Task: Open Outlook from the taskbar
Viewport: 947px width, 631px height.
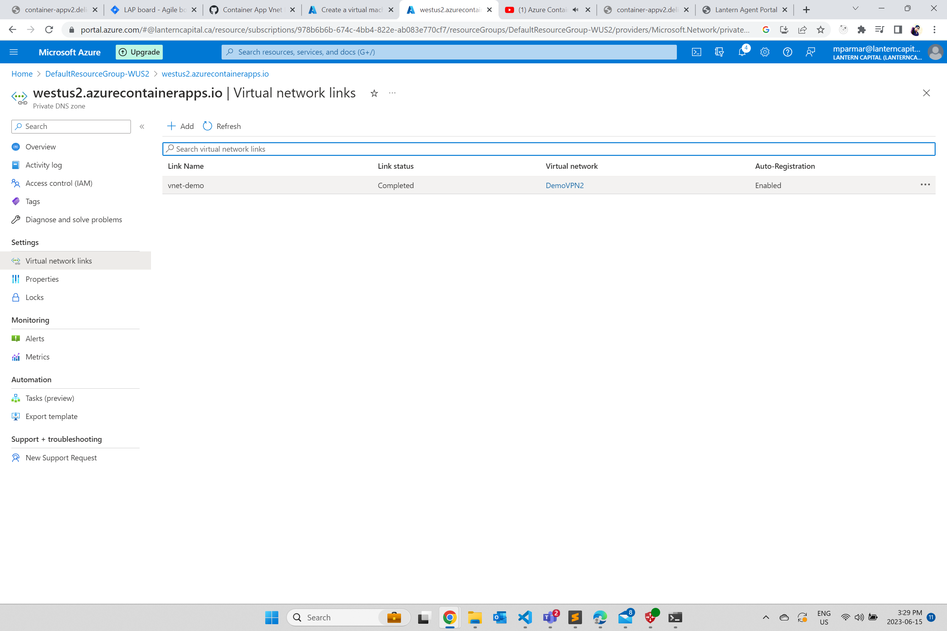Action: 499,617
